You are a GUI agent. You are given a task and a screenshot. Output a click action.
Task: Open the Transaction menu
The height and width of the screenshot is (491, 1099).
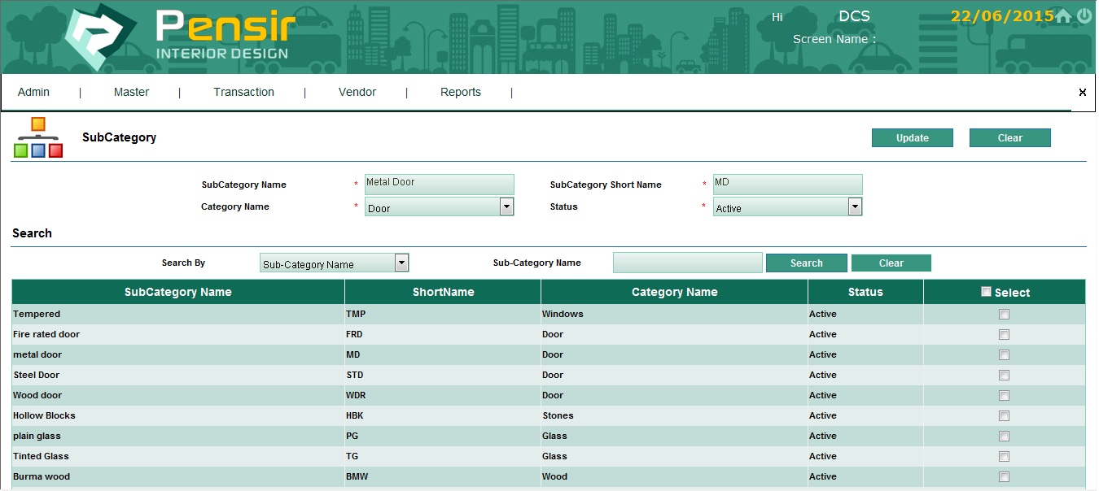(x=243, y=93)
